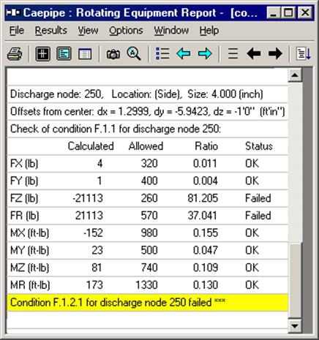Open the layout window icon
The width and height of the screenshot is (319, 340).
point(64,53)
